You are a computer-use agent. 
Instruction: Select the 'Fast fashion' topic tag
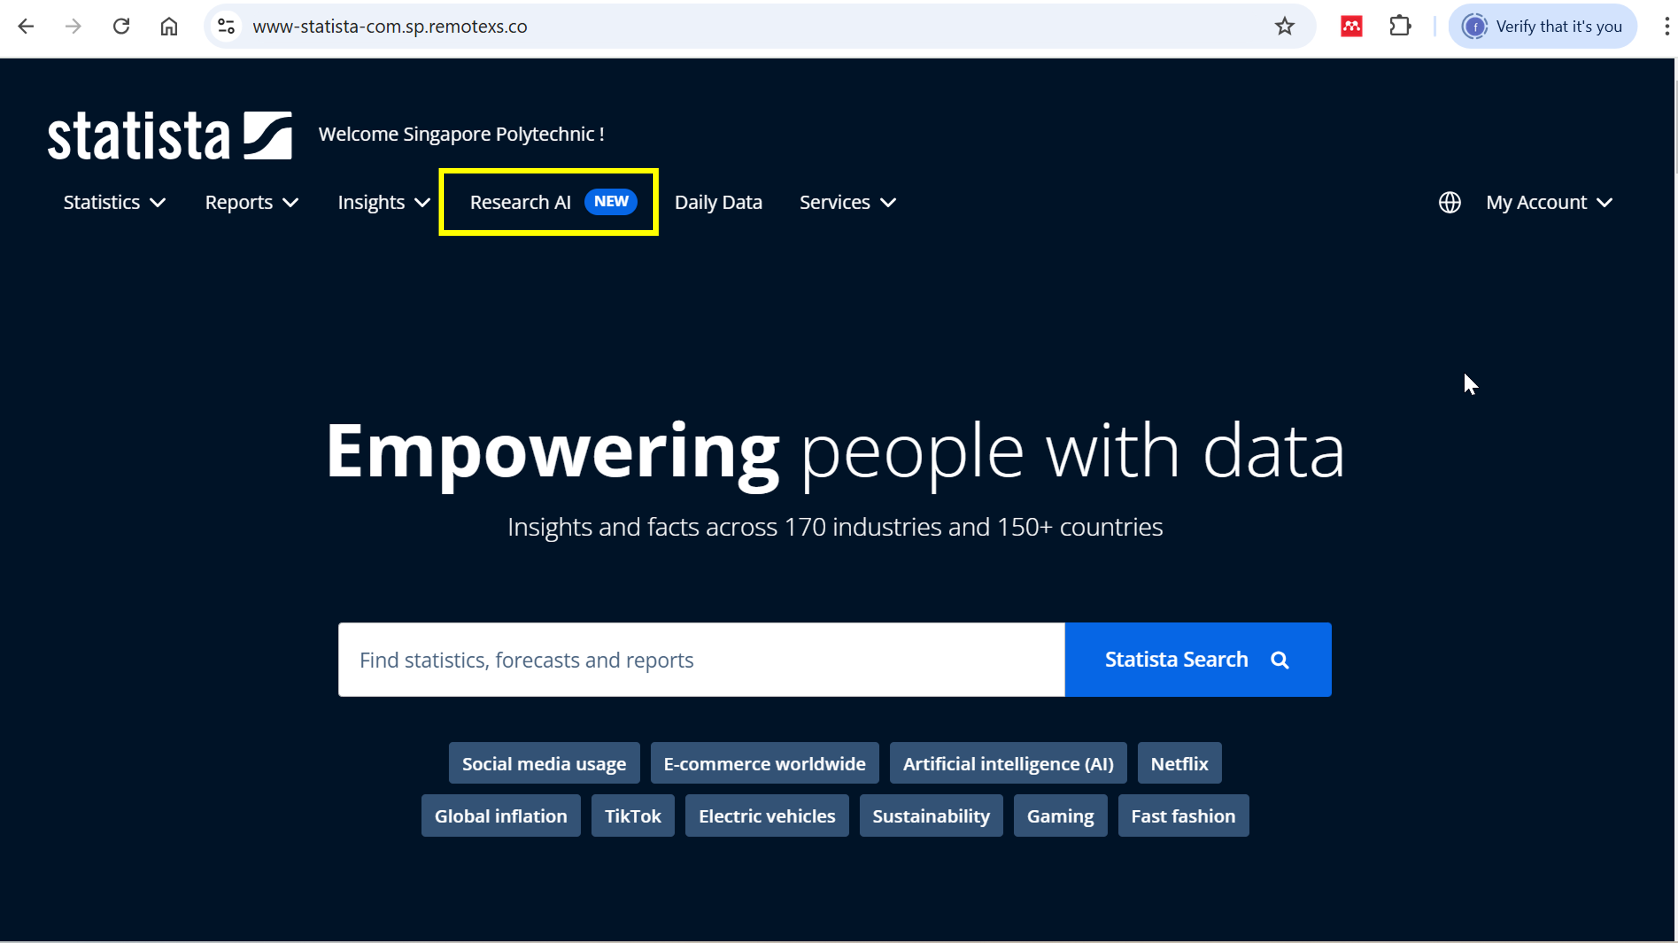1183,815
